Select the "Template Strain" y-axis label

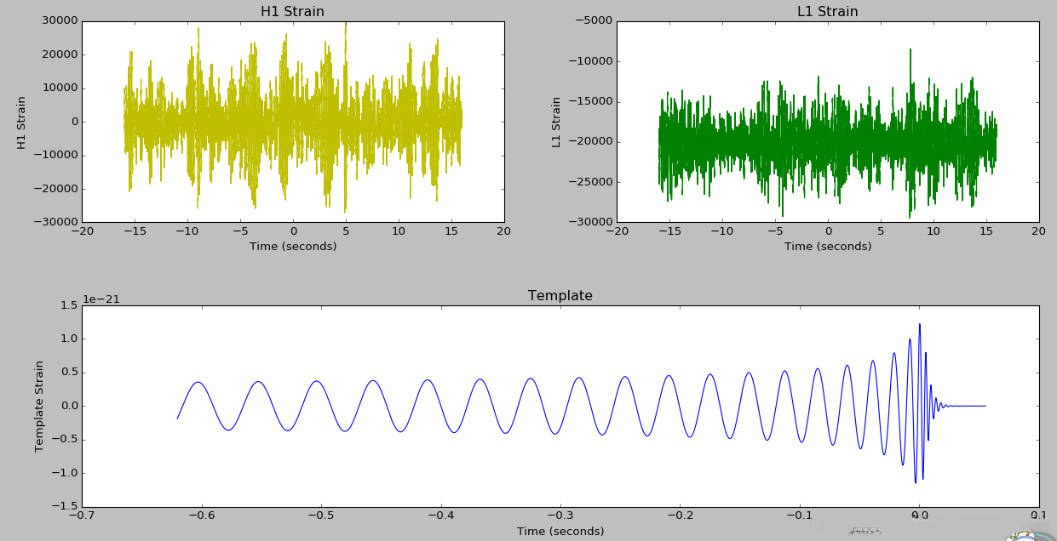pyautogui.click(x=39, y=406)
